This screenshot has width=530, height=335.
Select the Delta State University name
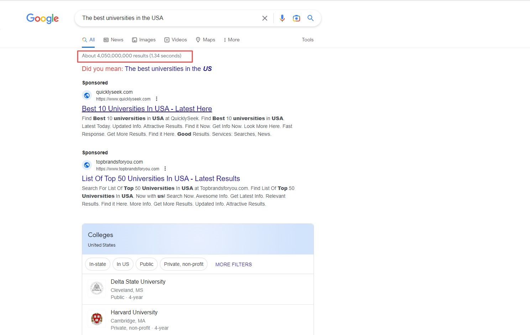[x=138, y=282]
